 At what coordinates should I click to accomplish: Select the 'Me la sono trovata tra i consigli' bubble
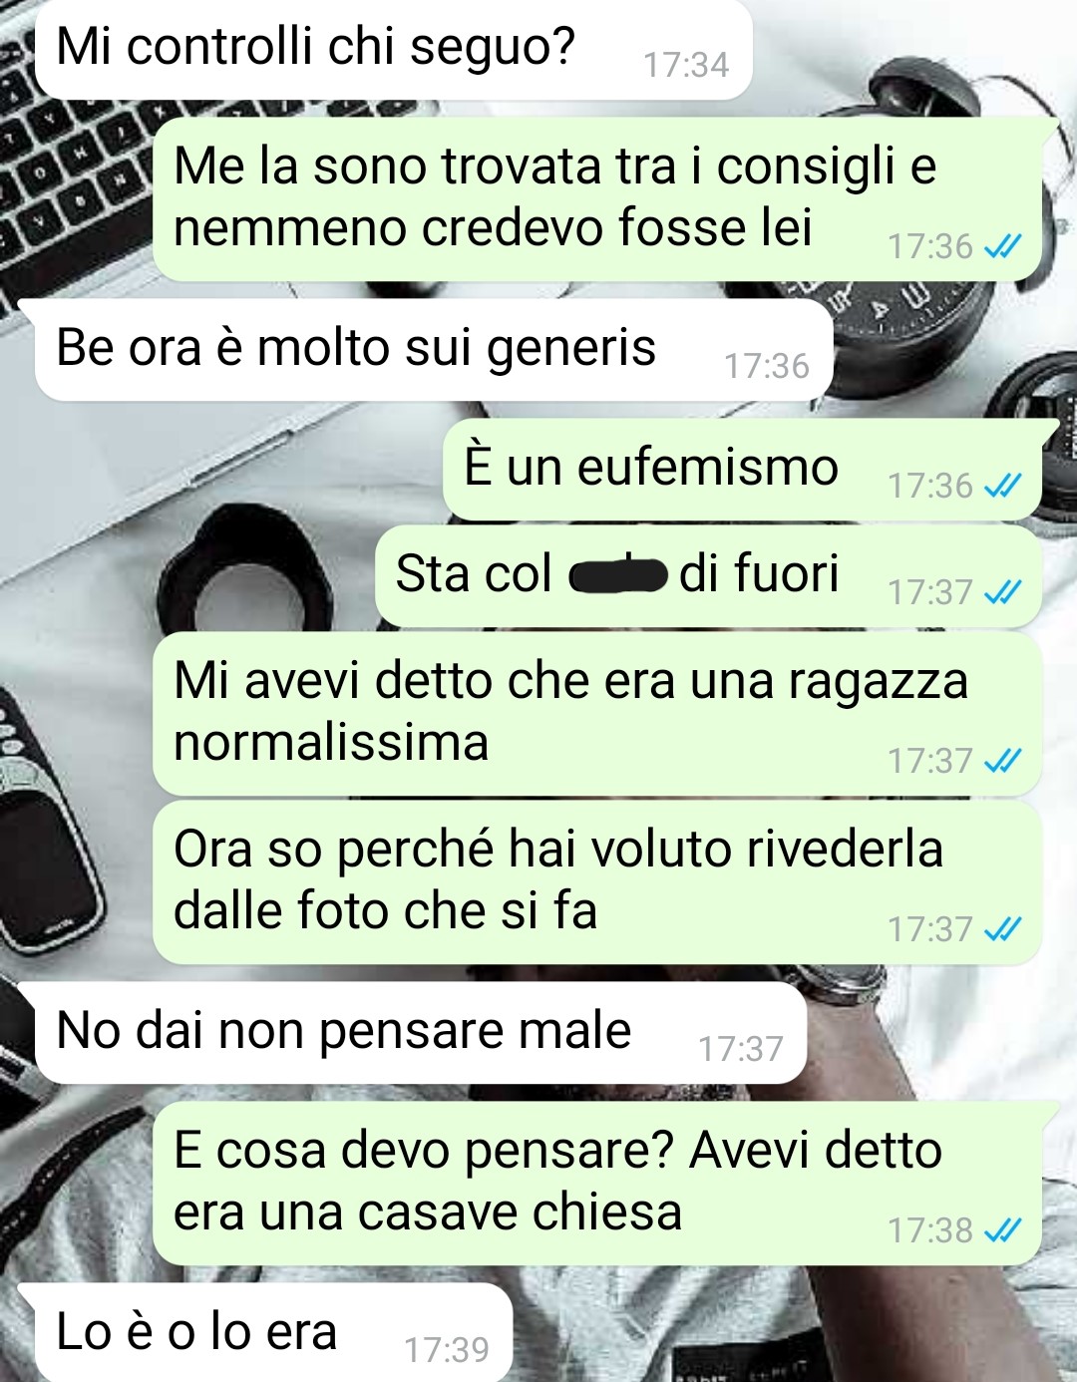pos(596,197)
